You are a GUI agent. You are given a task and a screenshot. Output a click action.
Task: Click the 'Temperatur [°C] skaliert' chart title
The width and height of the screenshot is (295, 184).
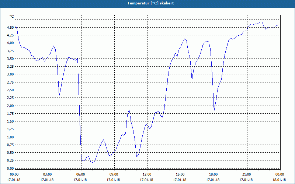[150, 3]
